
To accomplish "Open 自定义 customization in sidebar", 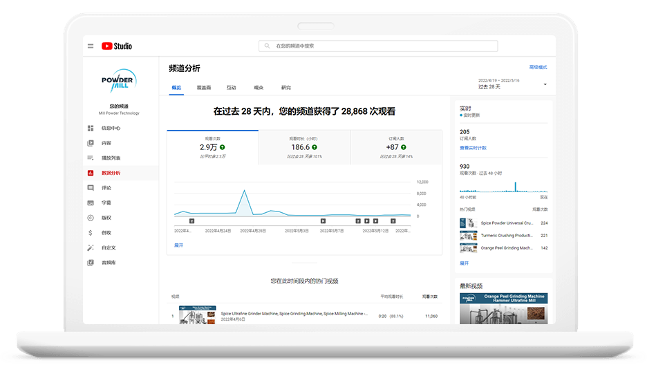I will coord(109,247).
